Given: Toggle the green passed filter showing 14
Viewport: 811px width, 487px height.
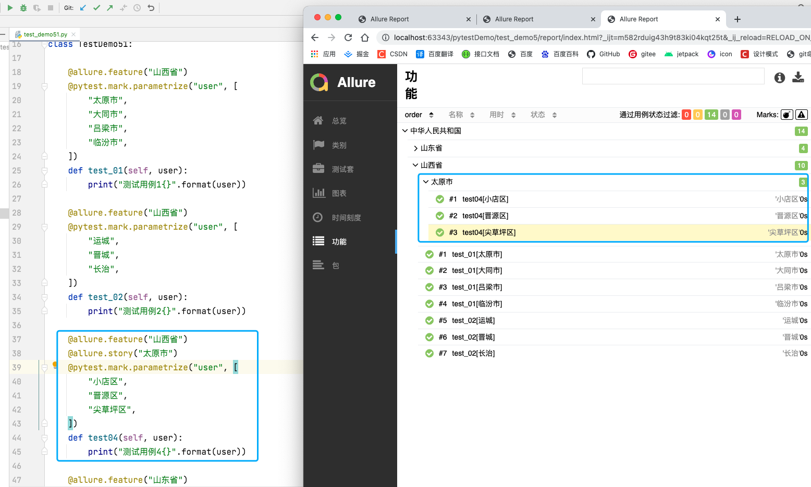Looking at the screenshot, I should click(711, 115).
